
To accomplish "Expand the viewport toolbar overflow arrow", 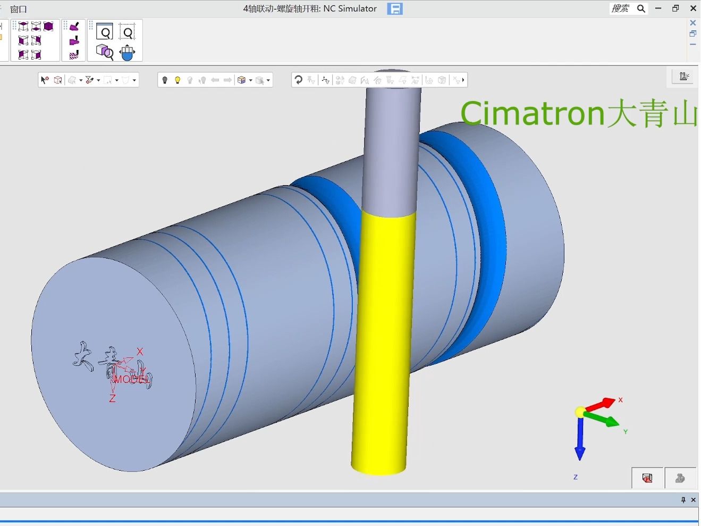I will (x=463, y=80).
